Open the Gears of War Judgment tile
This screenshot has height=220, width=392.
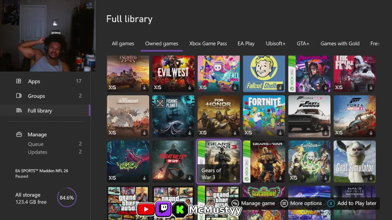click(264, 161)
